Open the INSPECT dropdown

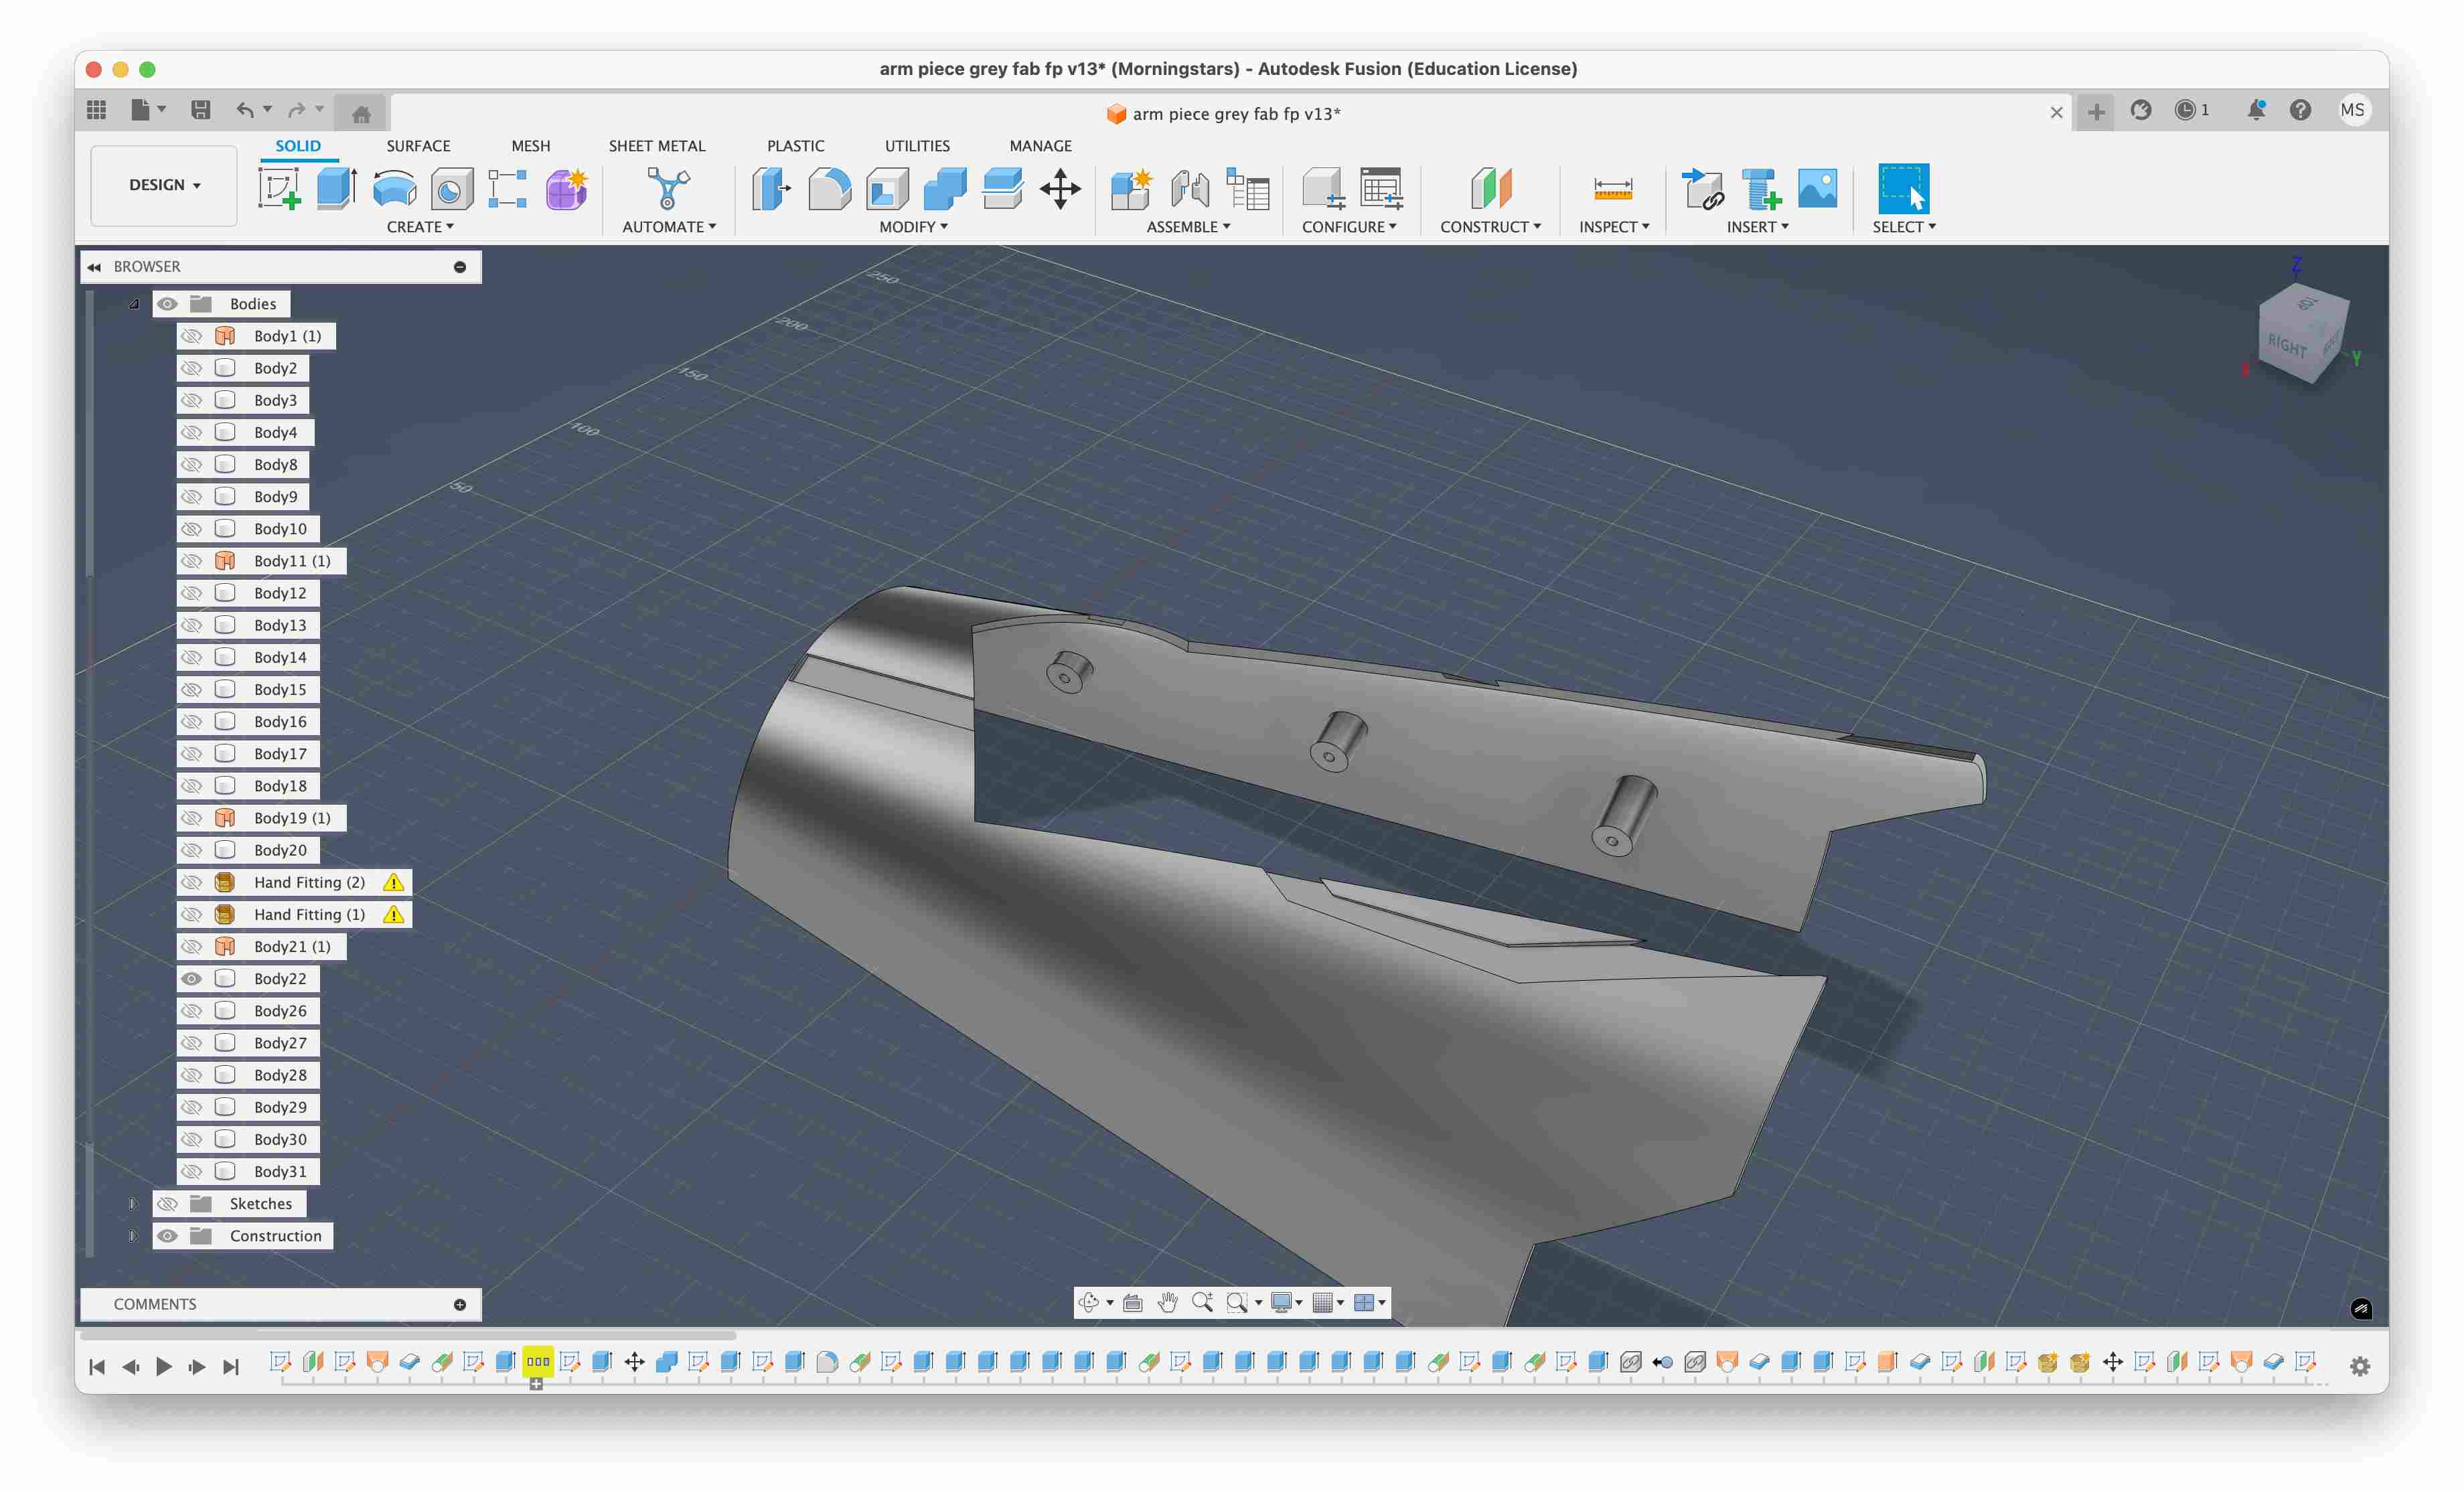pyautogui.click(x=1614, y=227)
